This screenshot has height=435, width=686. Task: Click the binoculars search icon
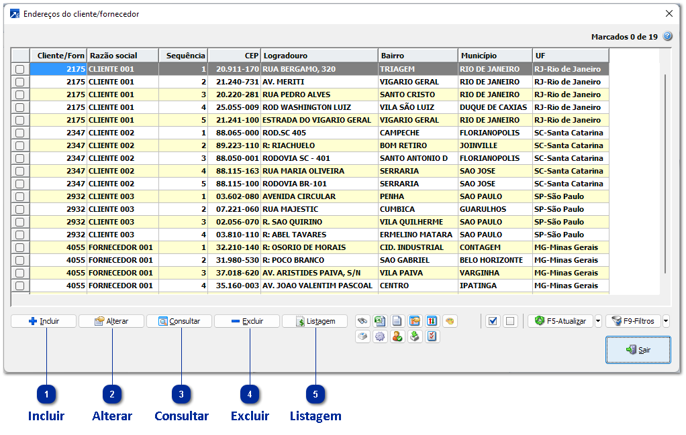(x=362, y=321)
